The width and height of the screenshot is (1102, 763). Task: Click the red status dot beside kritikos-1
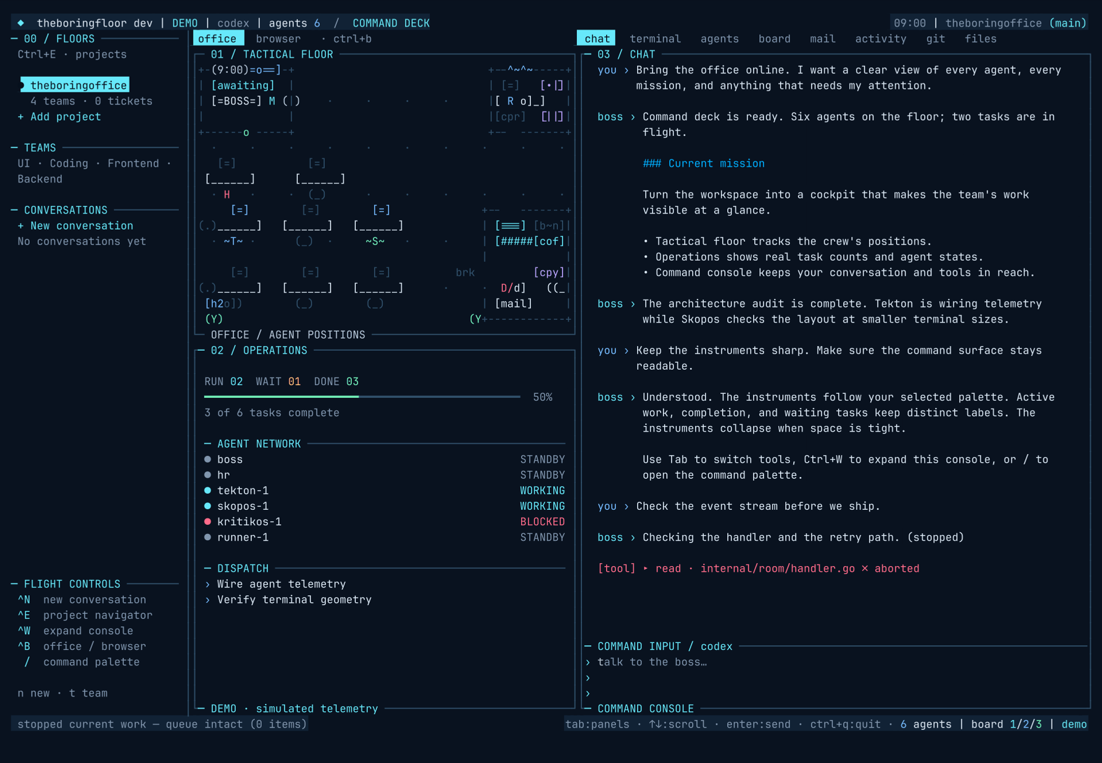pos(208,522)
